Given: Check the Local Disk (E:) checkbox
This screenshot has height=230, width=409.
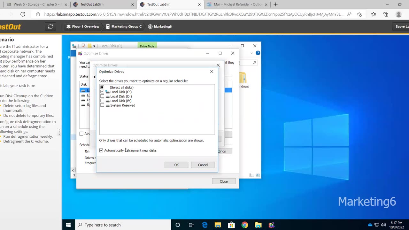Looking at the screenshot, I should click(102, 101).
